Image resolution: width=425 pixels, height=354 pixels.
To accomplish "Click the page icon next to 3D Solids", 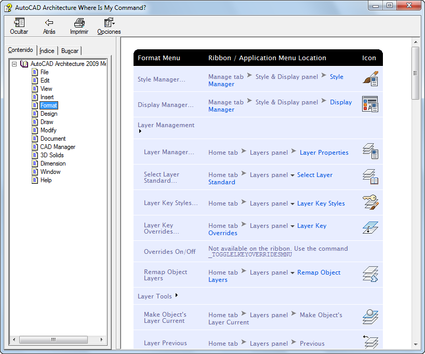I will click(x=35, y=155).
